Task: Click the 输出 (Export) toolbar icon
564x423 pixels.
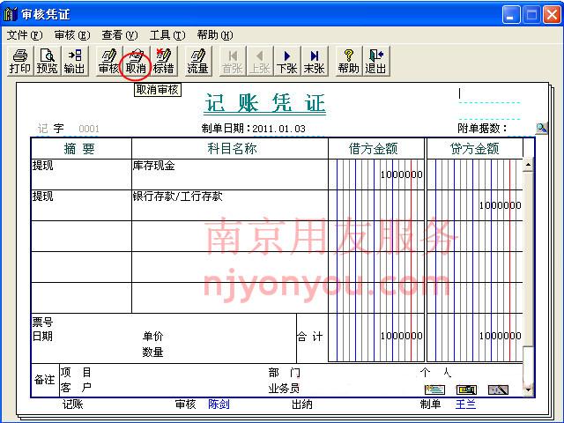Action: pos(74,61)
